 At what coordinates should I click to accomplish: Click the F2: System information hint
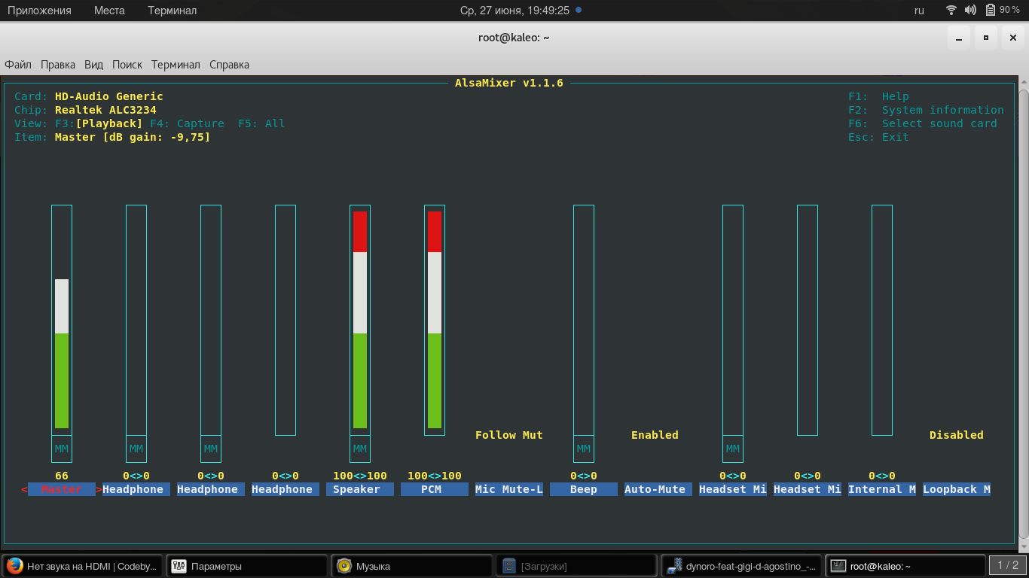[x=926, y=110]
